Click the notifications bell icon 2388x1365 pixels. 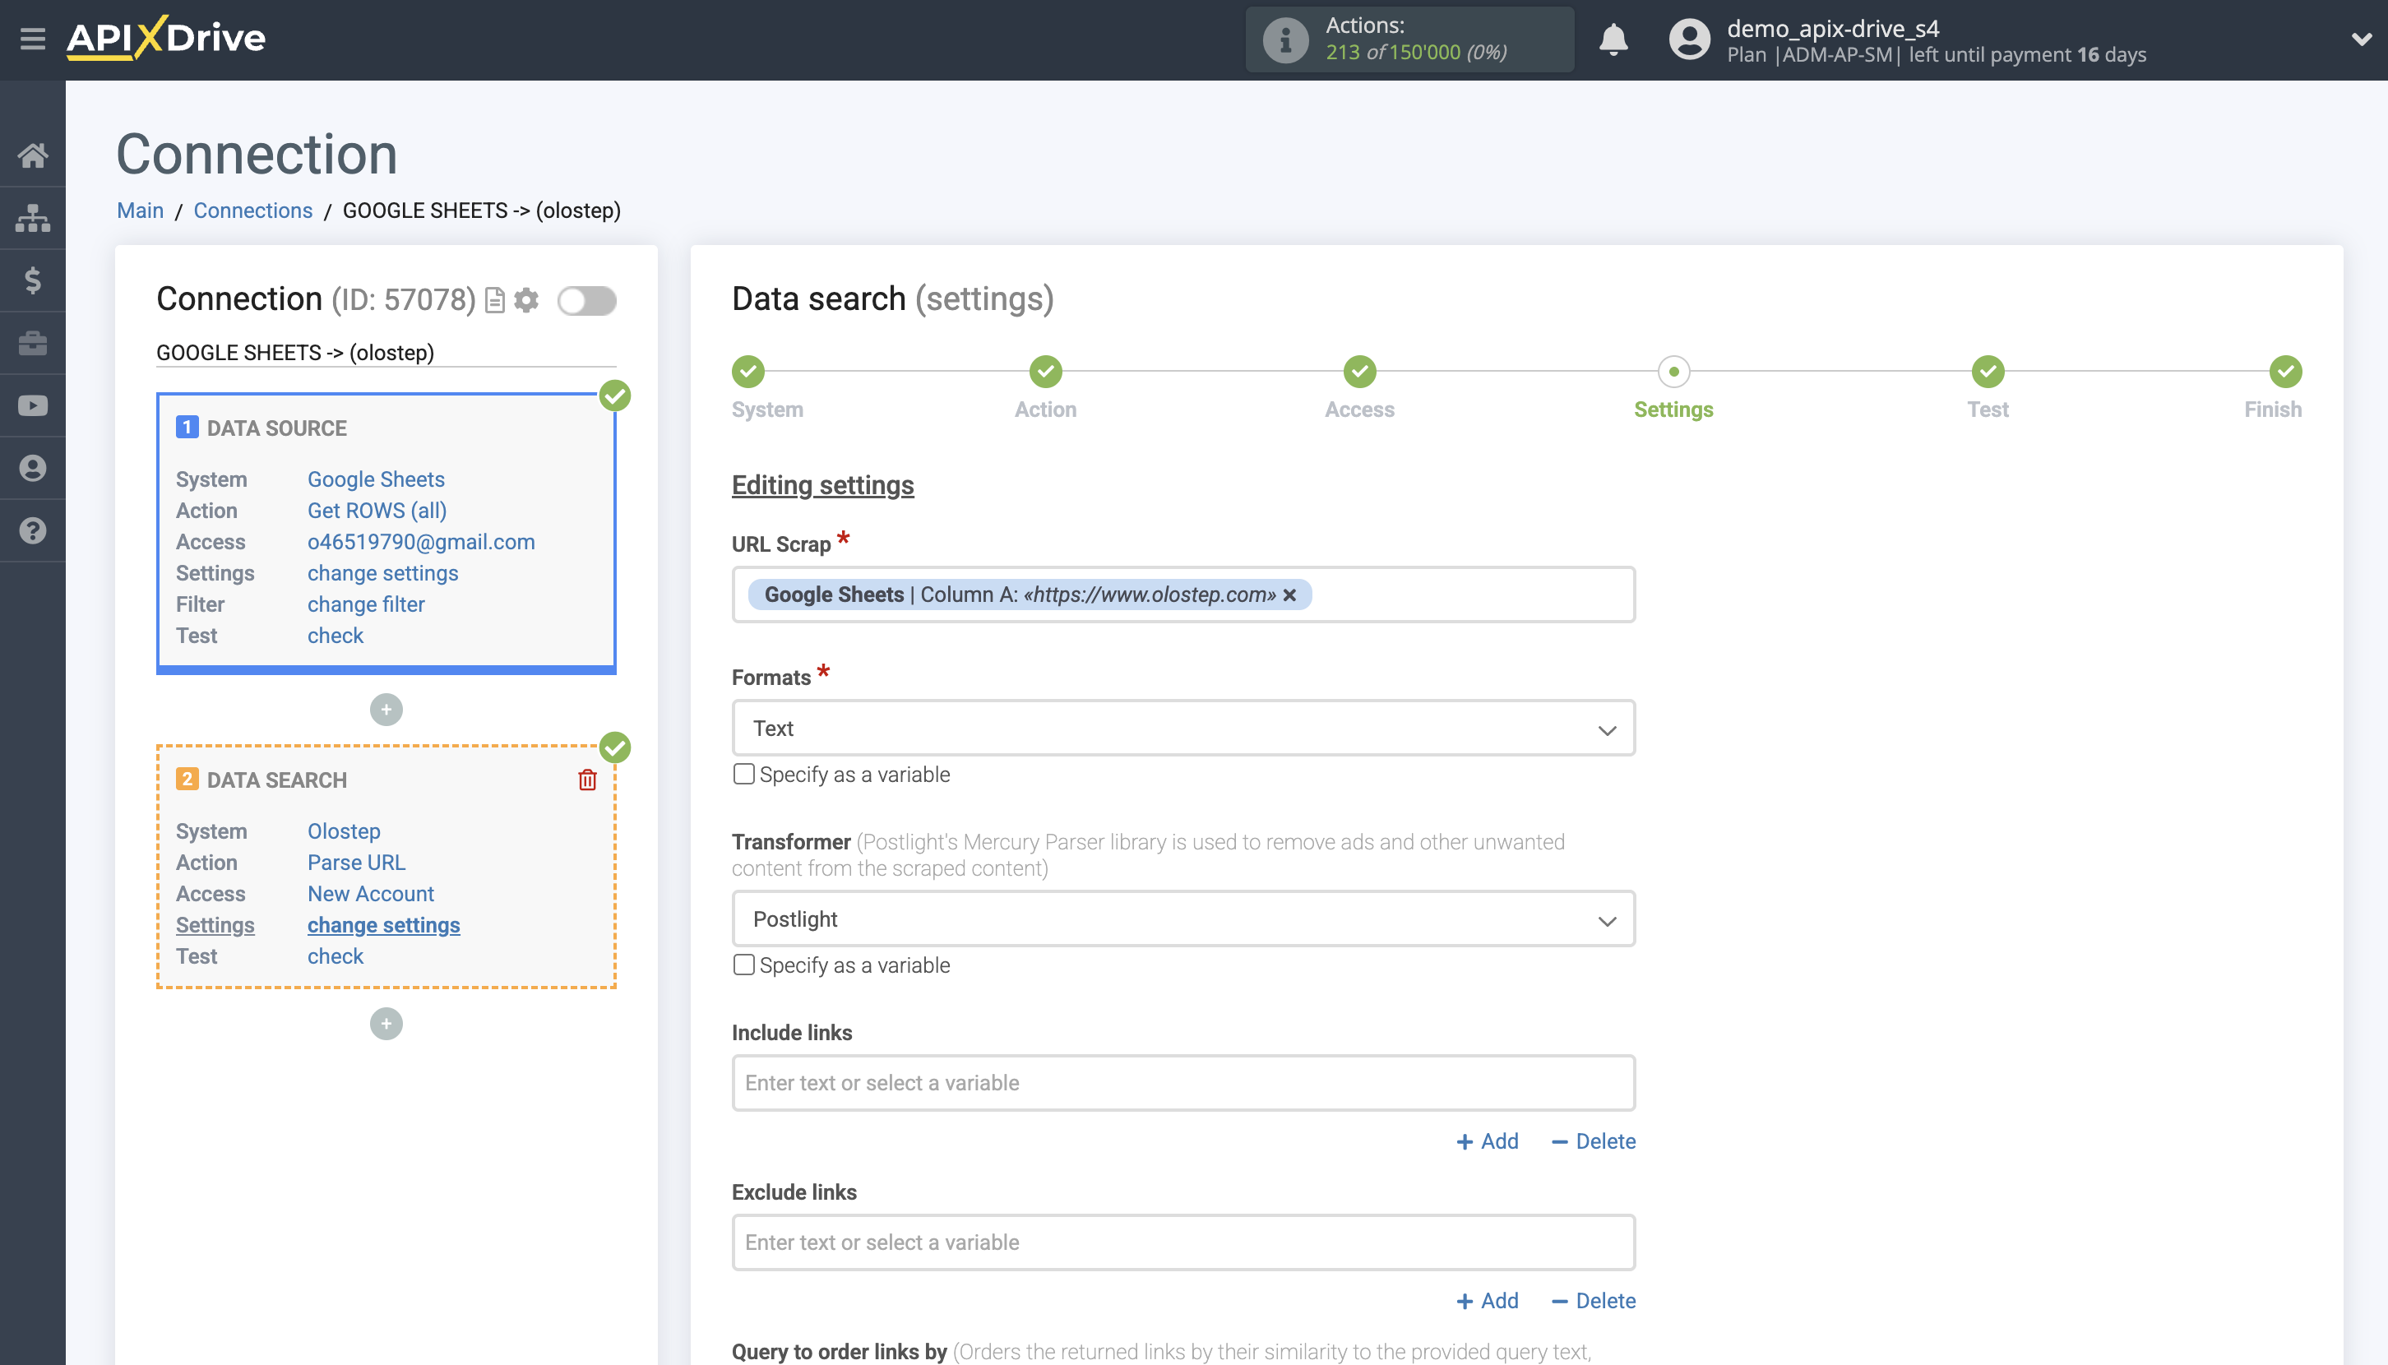pyautogui.click(x=1613, y=39)
